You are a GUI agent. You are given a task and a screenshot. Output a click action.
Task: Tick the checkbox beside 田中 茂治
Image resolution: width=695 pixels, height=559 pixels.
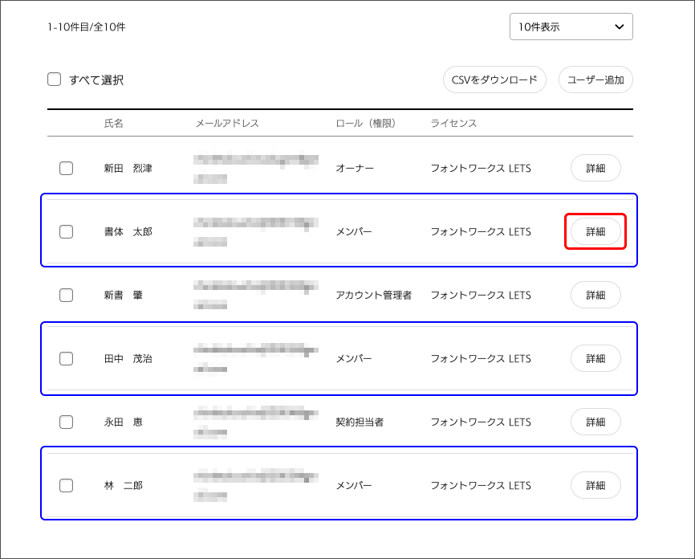point(67,358)
